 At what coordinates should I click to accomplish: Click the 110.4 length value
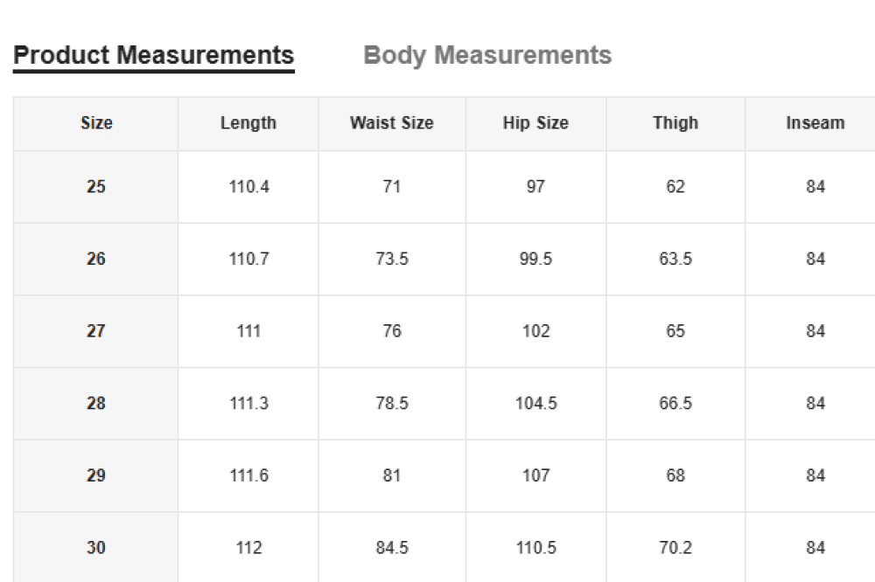tap(248, 187)
